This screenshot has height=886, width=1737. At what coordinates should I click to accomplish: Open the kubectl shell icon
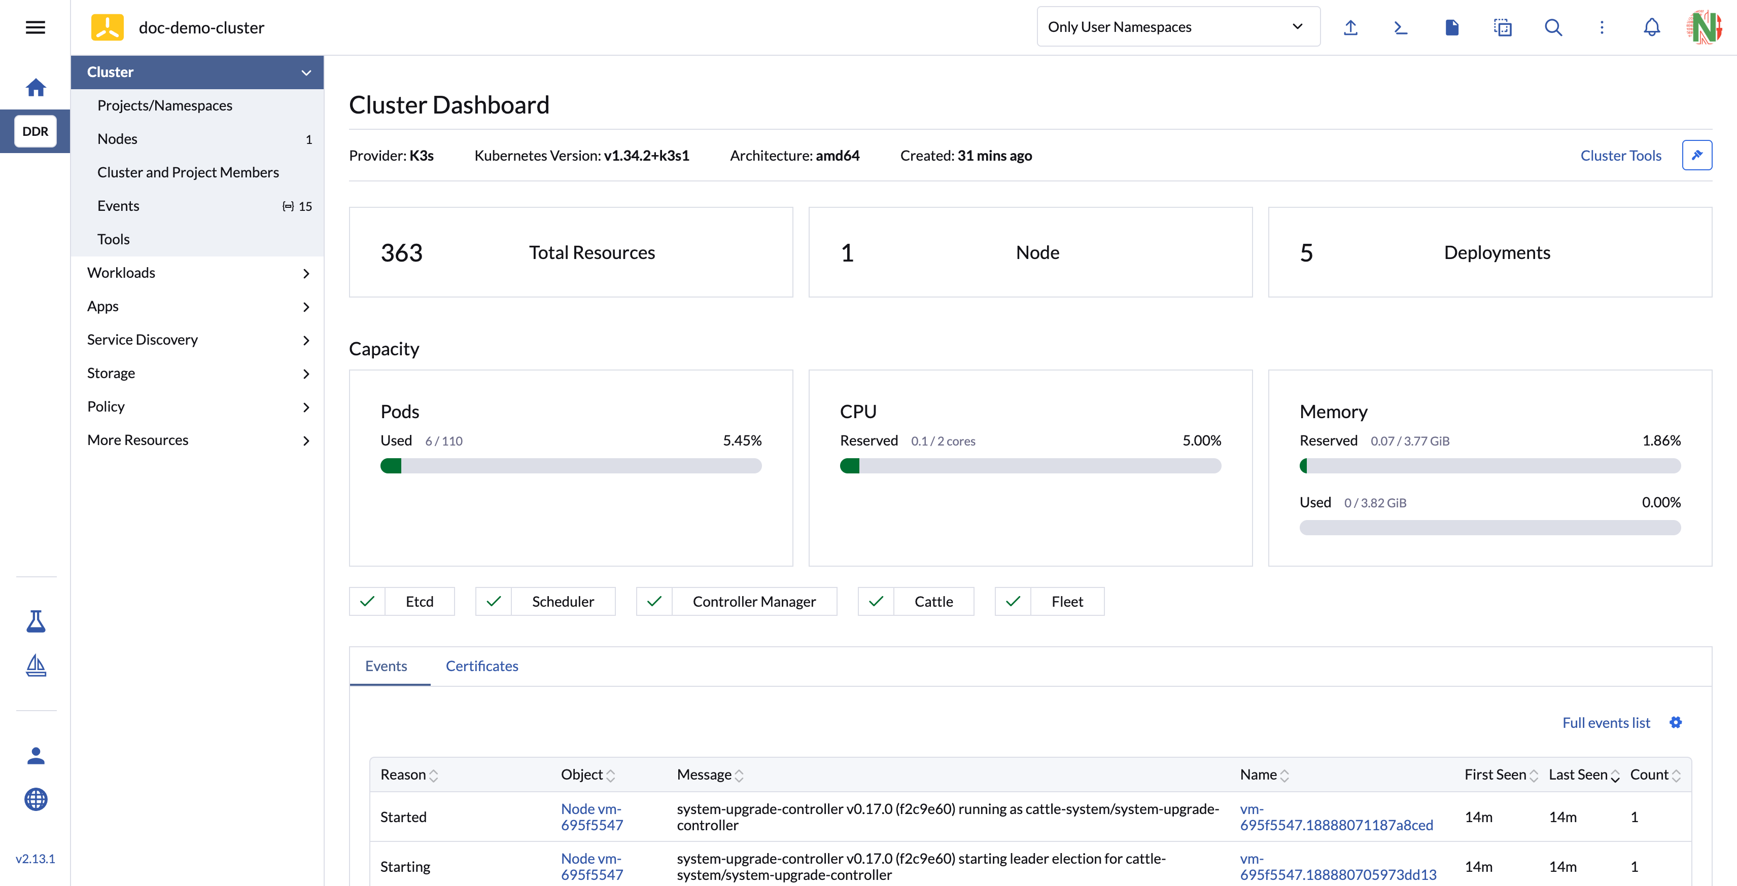pos(1401,28)
